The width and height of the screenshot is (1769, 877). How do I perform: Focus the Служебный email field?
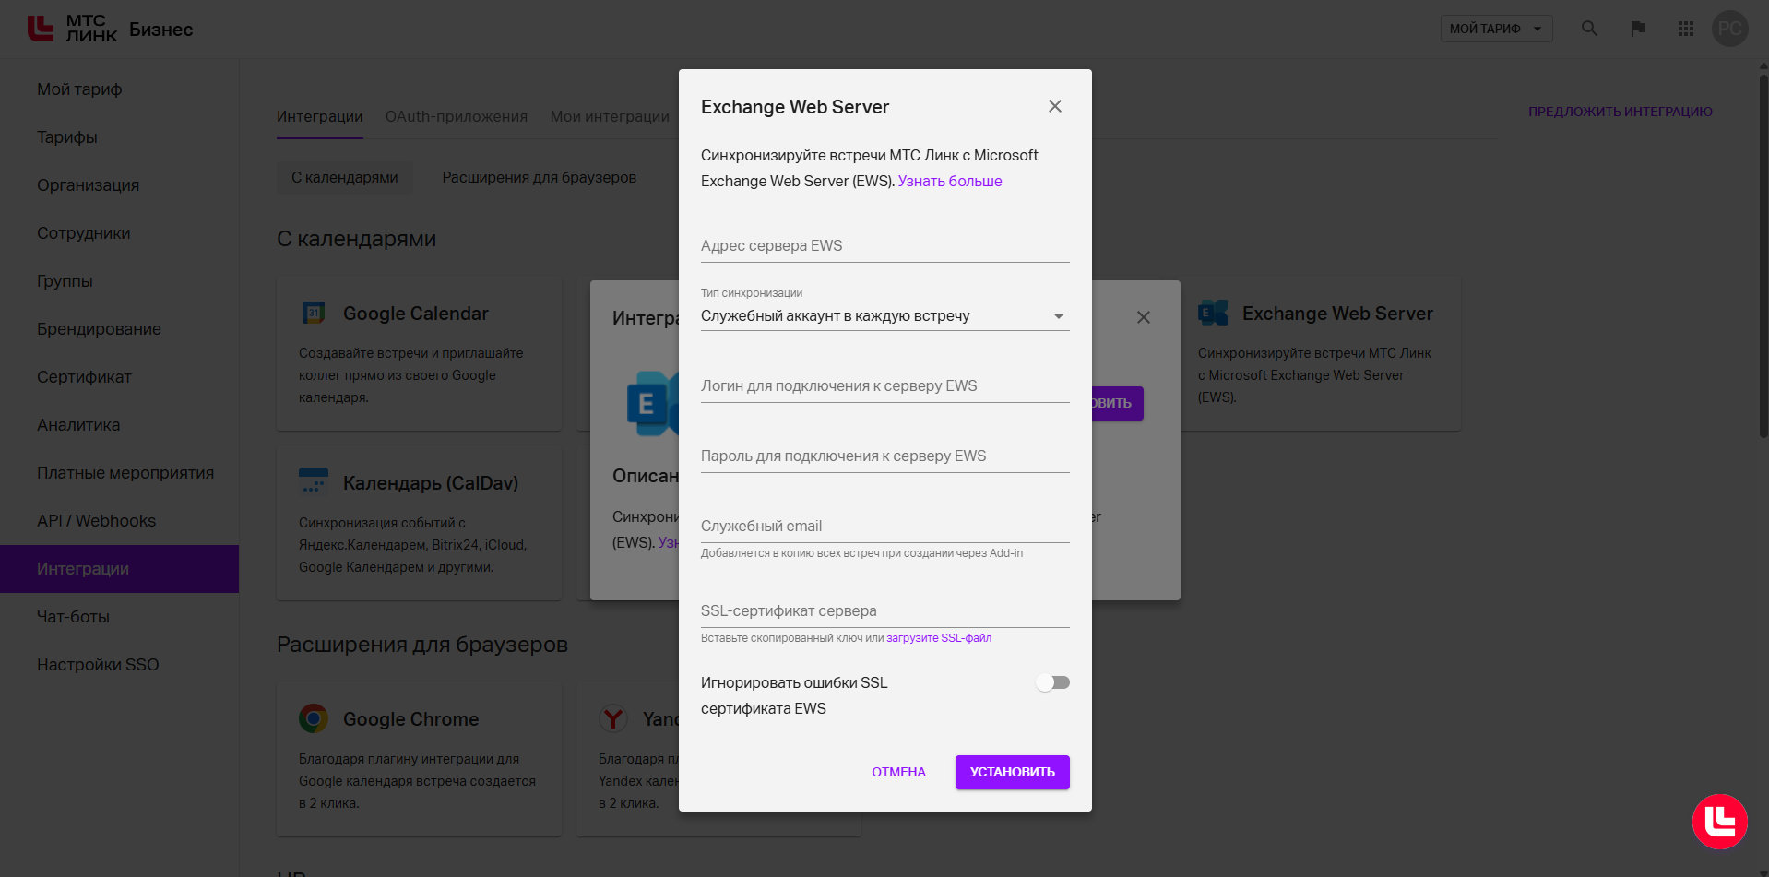885,527
